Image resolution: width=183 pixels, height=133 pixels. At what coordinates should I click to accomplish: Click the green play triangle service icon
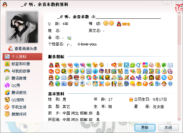58,77
